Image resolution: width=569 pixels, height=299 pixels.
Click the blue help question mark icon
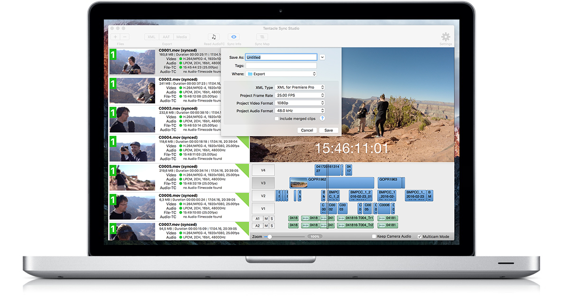[x=322, y=119]
